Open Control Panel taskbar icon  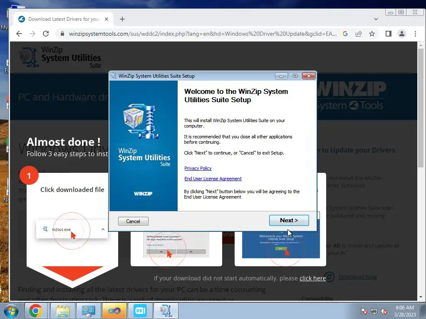(88, 311)
